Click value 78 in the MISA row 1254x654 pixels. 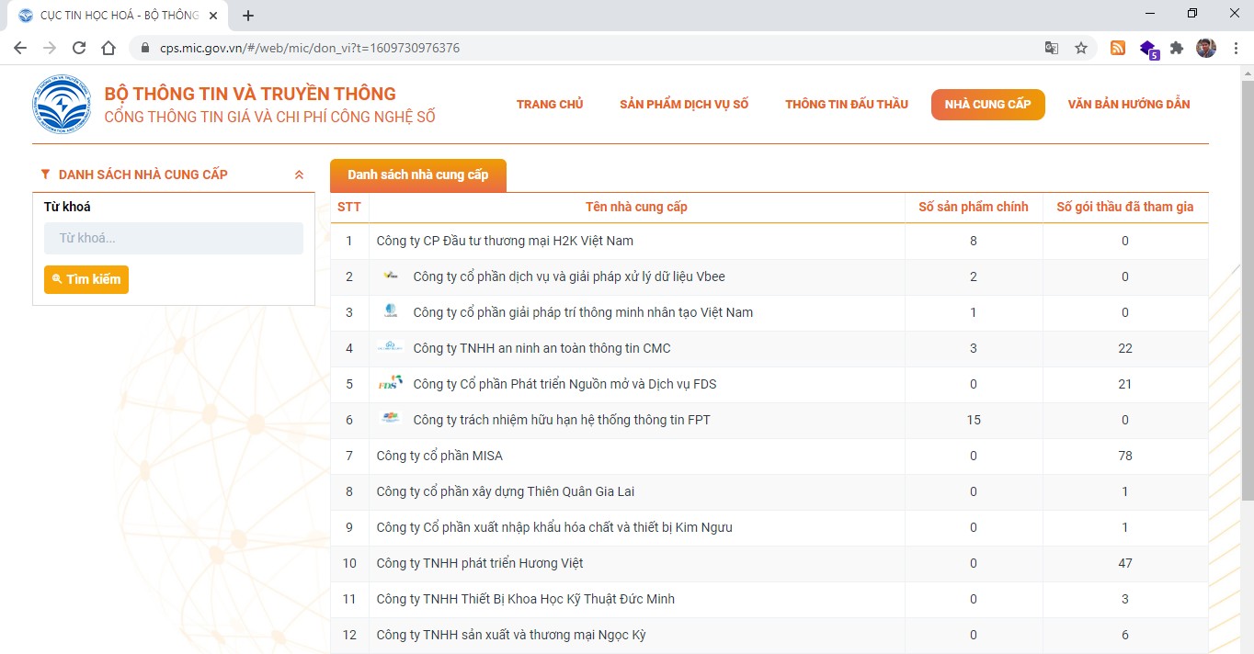(x=1125, y=456)
